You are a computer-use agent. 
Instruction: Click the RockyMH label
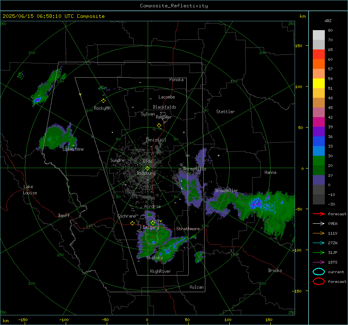(x=102, y=108)
